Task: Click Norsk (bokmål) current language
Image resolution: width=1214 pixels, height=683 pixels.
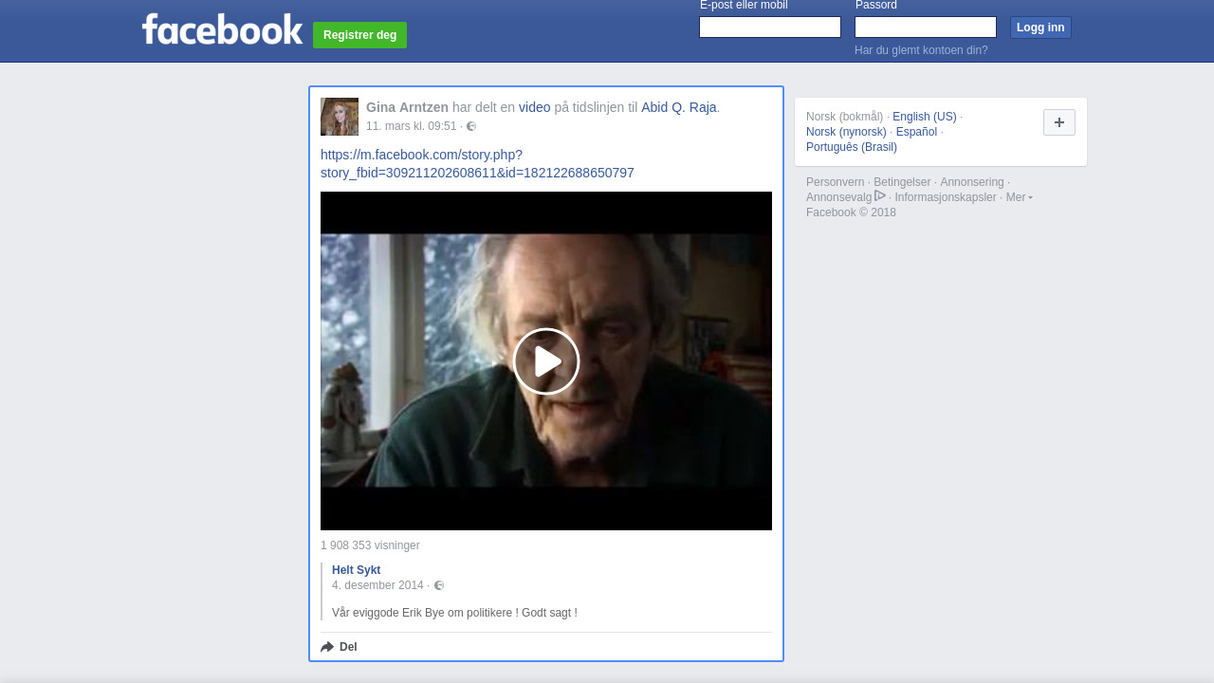Action: pyautogui.click(x=844, y=117)
